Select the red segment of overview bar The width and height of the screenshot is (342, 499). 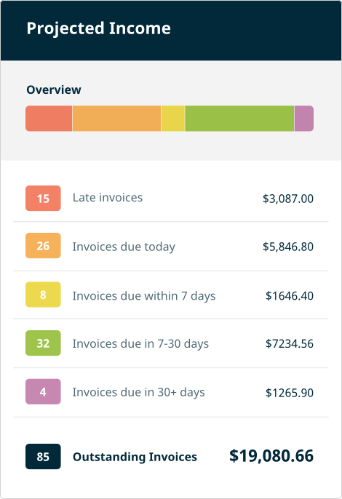tap(49, 119)
